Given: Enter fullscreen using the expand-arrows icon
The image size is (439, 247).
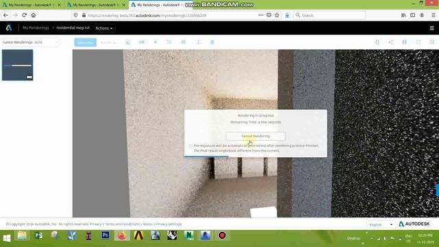Looking at the screenshot, I should pos(418,42).
